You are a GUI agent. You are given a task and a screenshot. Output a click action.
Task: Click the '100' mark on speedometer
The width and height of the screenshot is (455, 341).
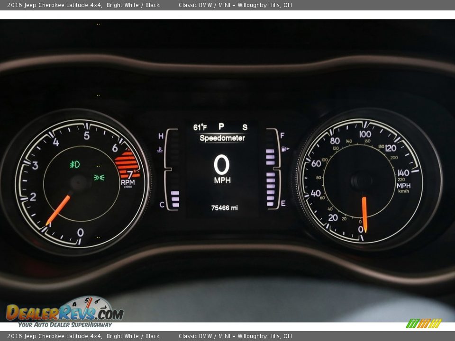pyautogui.click(x=365, y=134)
